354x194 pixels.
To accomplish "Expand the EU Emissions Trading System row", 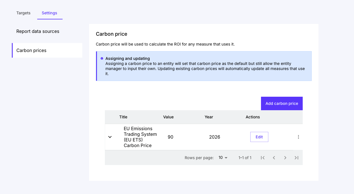I will [110, 137].
